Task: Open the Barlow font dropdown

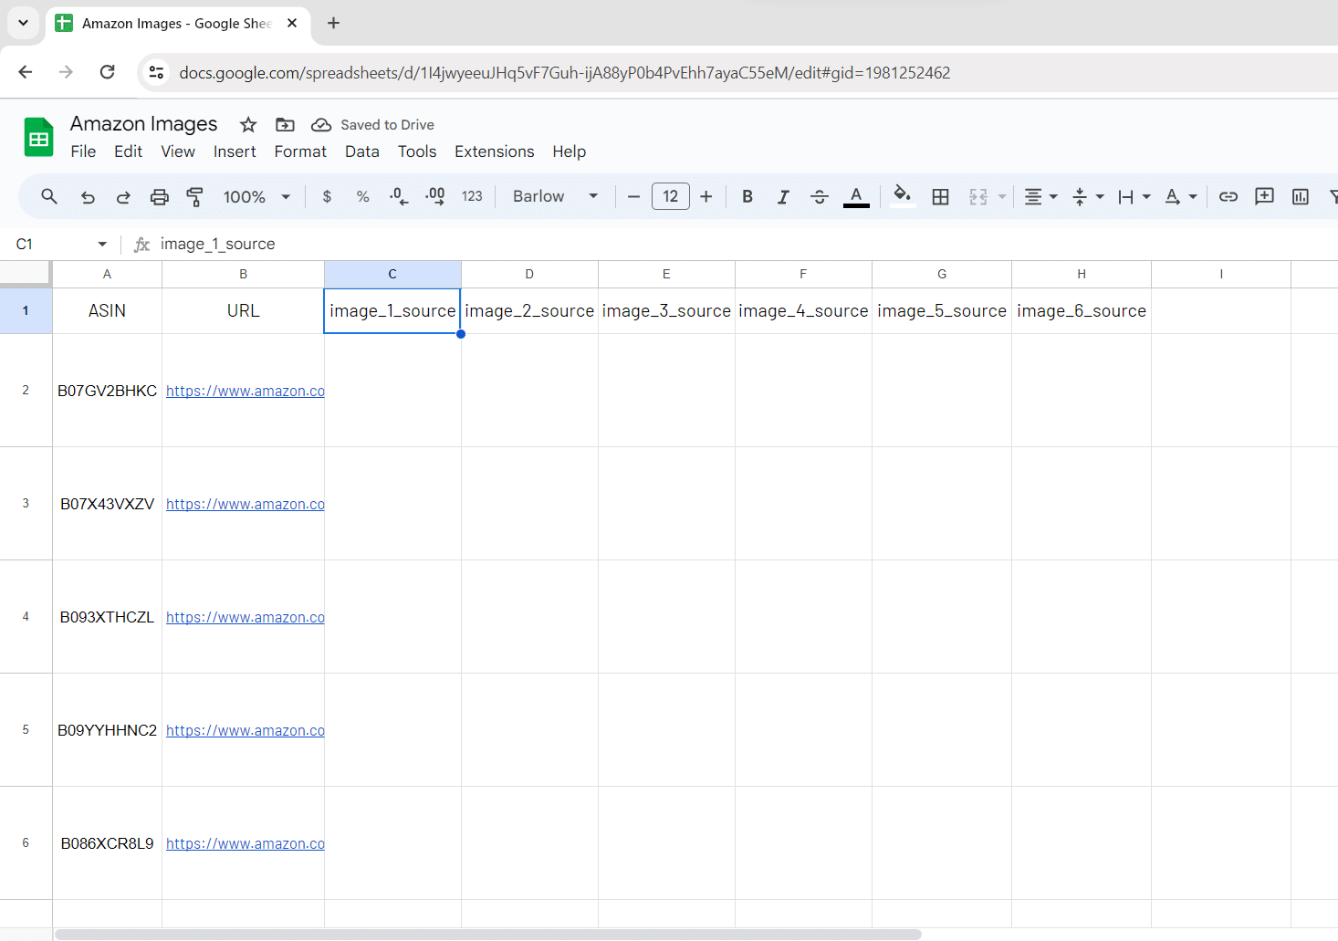Action: point(555,196)
